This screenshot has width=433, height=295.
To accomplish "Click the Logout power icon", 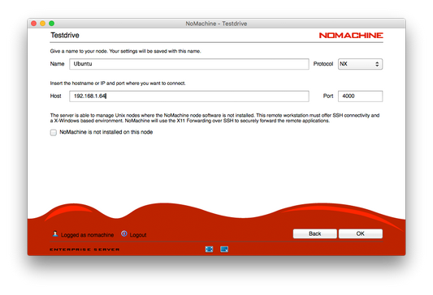I will (x=124, y=233).
